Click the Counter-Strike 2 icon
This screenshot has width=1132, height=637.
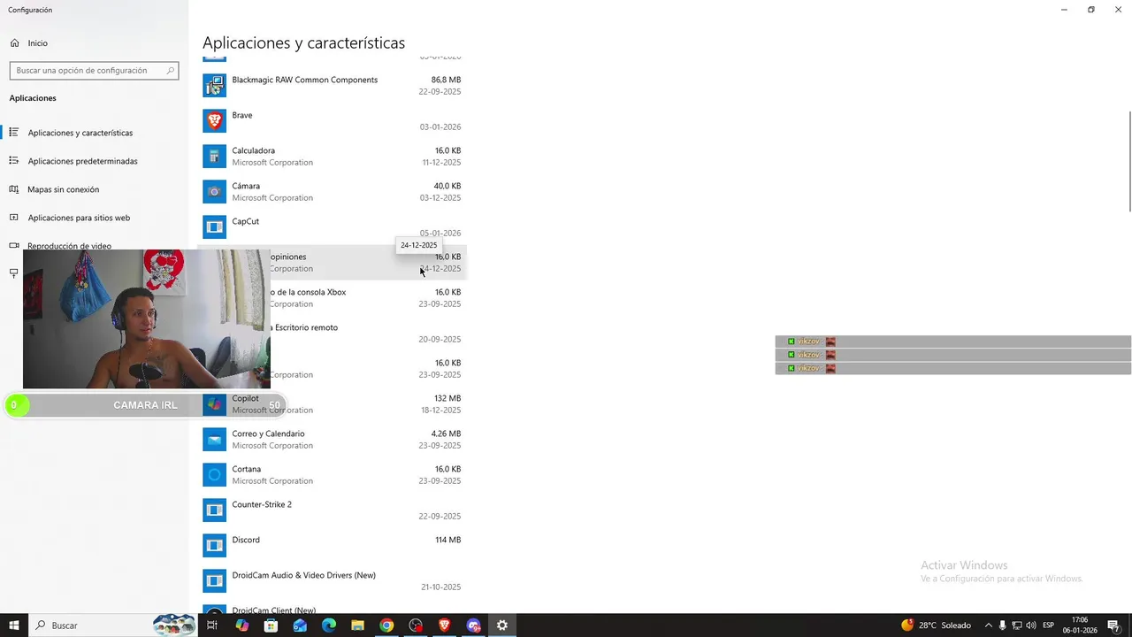tap(214, 510)
